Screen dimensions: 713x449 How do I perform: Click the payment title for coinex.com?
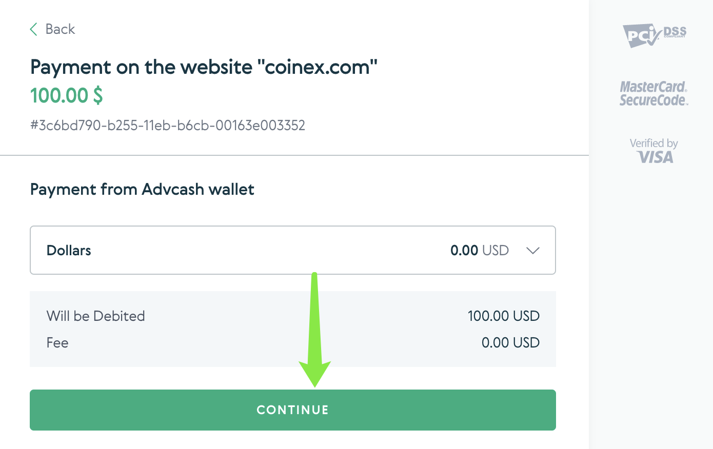204,67
